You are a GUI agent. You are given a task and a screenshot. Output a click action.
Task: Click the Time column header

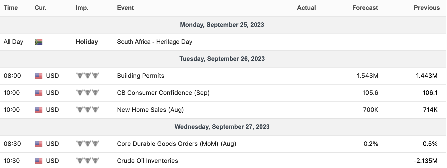coord(11,8)
